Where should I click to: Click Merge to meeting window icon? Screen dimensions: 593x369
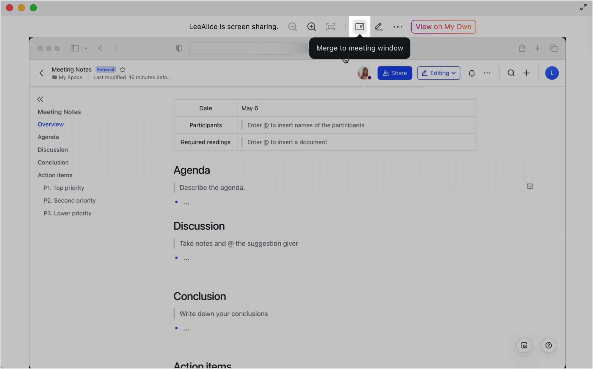pyautogui.click(x=360, y=27)
